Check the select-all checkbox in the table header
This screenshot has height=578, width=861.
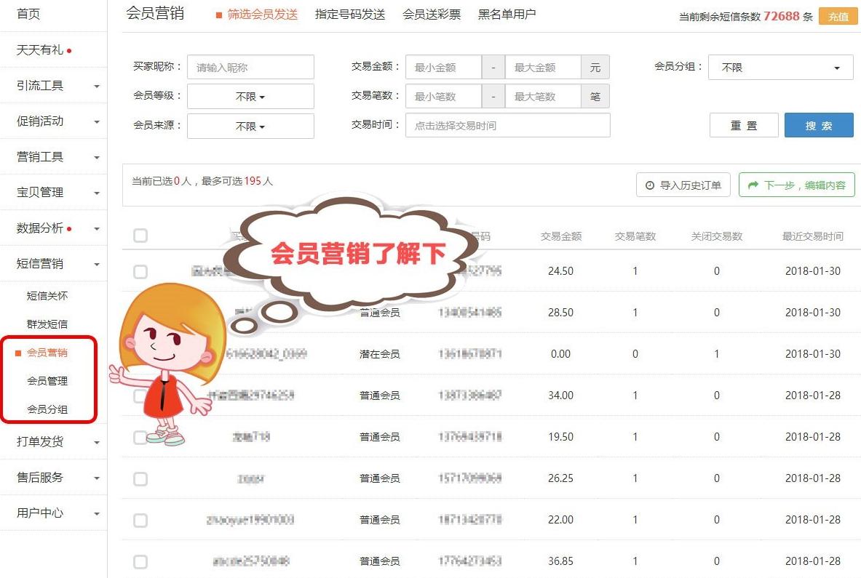pos(139,233)
